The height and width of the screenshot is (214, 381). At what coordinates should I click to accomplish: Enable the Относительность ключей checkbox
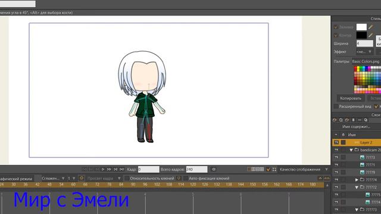(127, 178)
